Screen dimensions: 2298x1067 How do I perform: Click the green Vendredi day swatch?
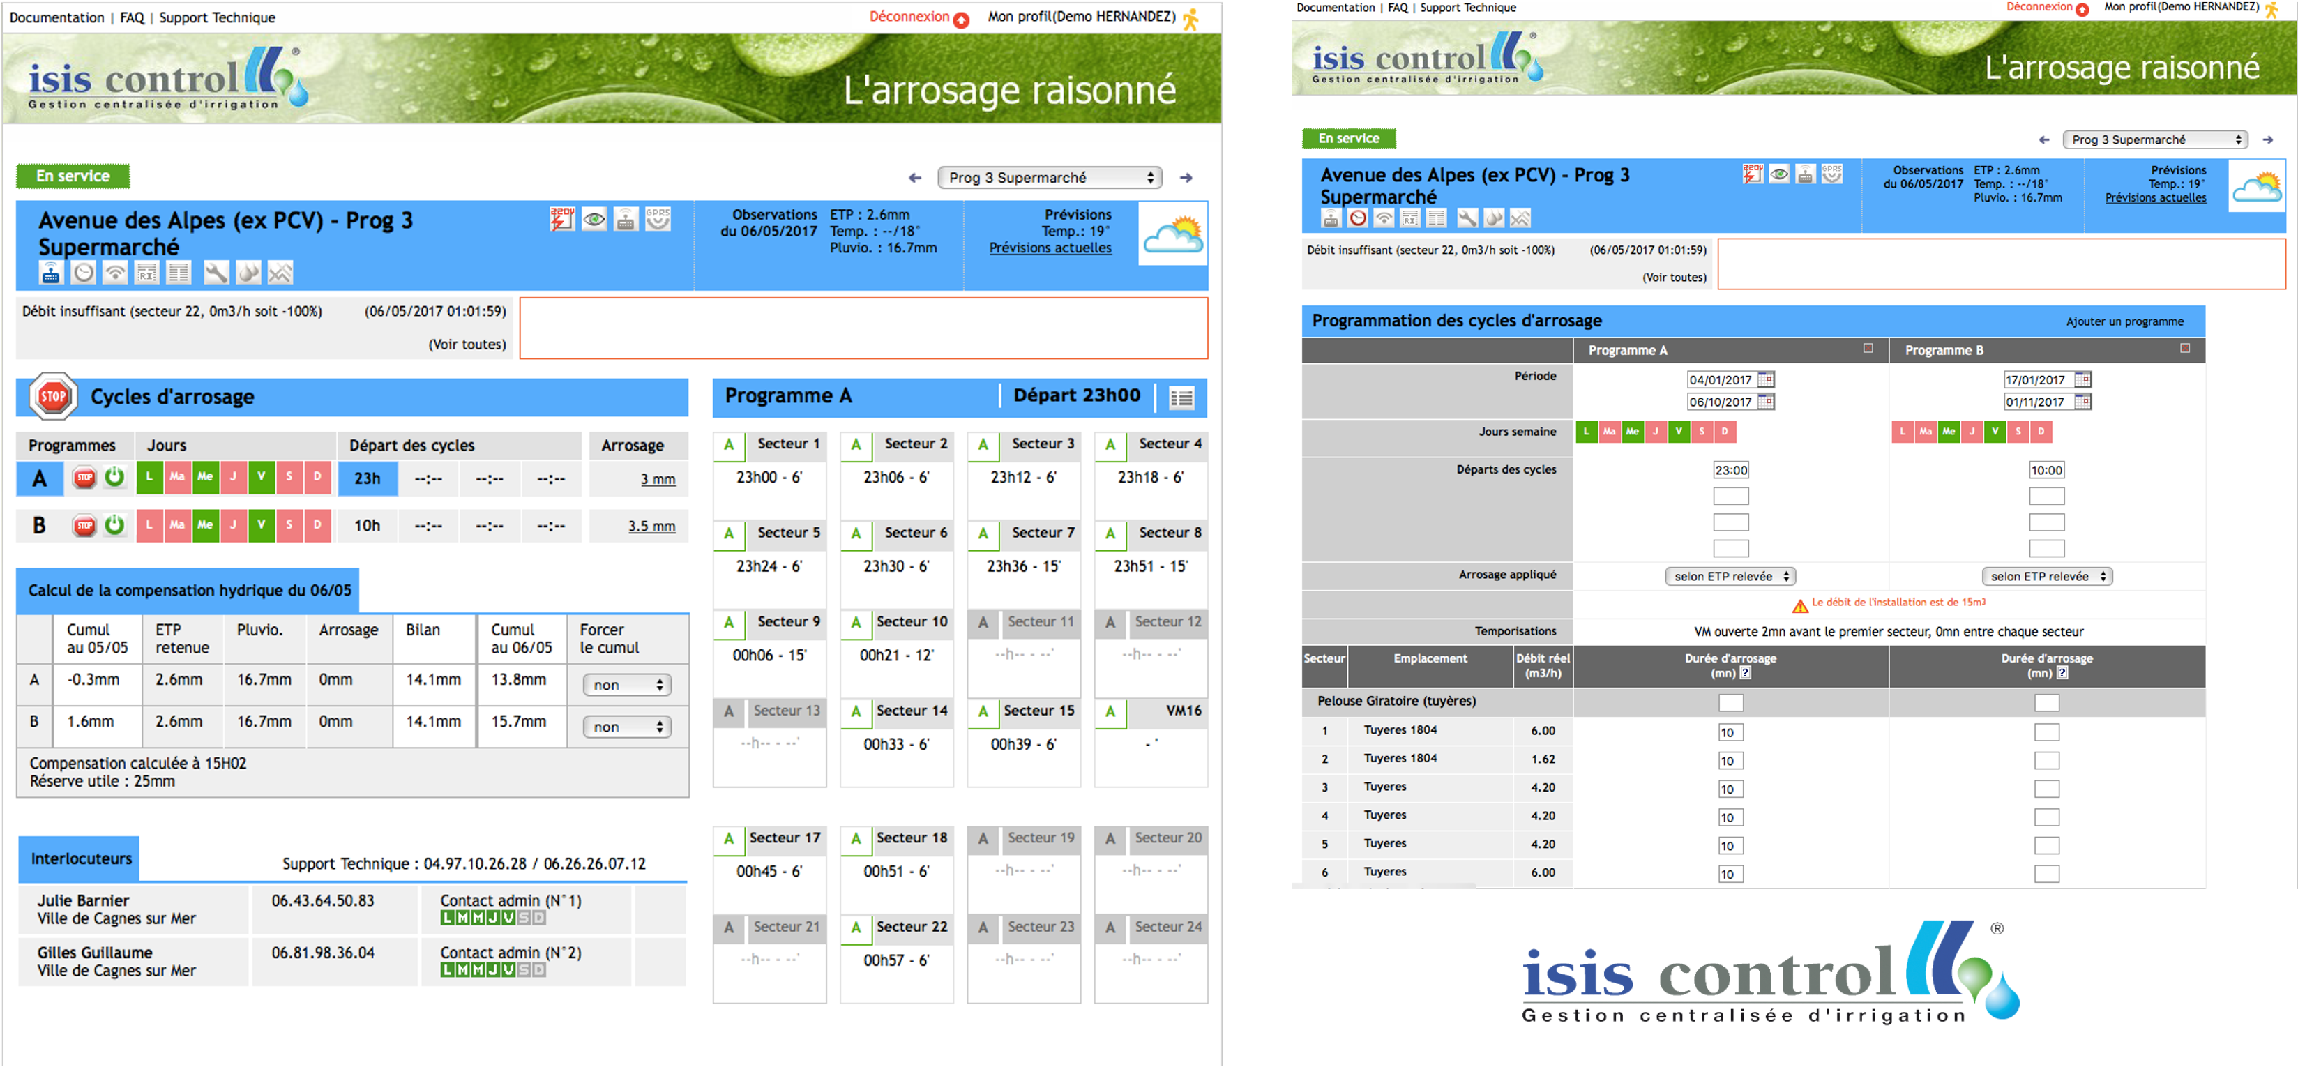(261, 478)
